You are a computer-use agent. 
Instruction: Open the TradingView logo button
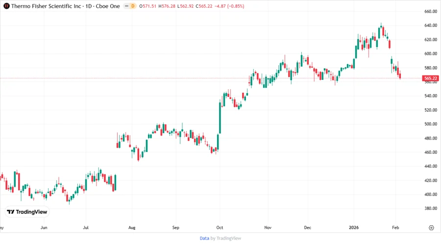[27, 212]
